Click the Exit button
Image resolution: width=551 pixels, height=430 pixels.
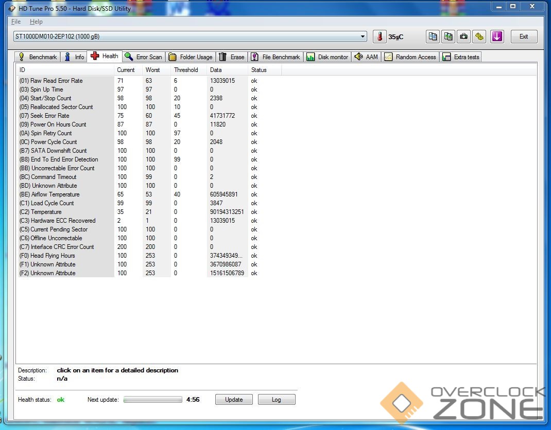click(524, 37)
